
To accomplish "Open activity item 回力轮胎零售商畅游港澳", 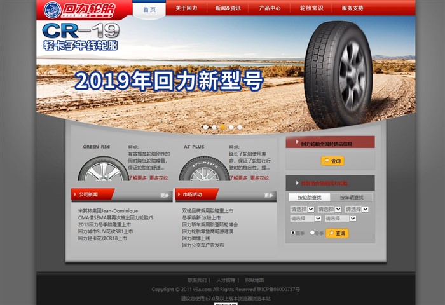I will click(x=207, y=231).
